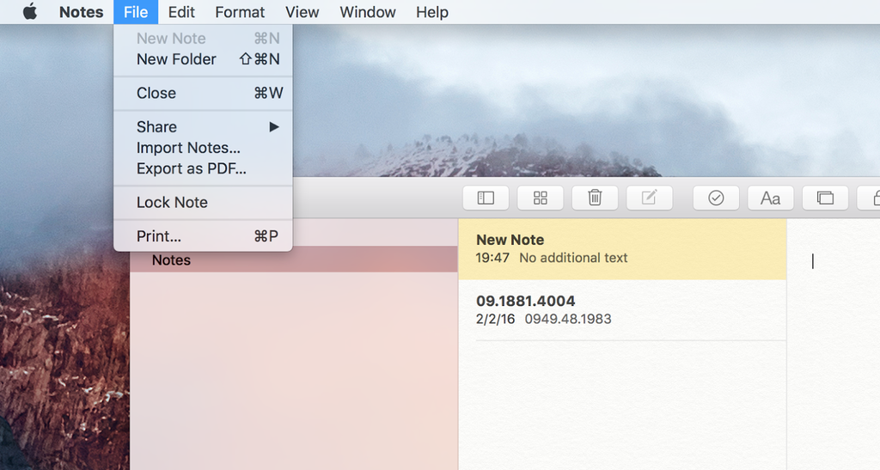Choose Export as PDF… menu item
The image size is (880, 470).
pos(203,168)
